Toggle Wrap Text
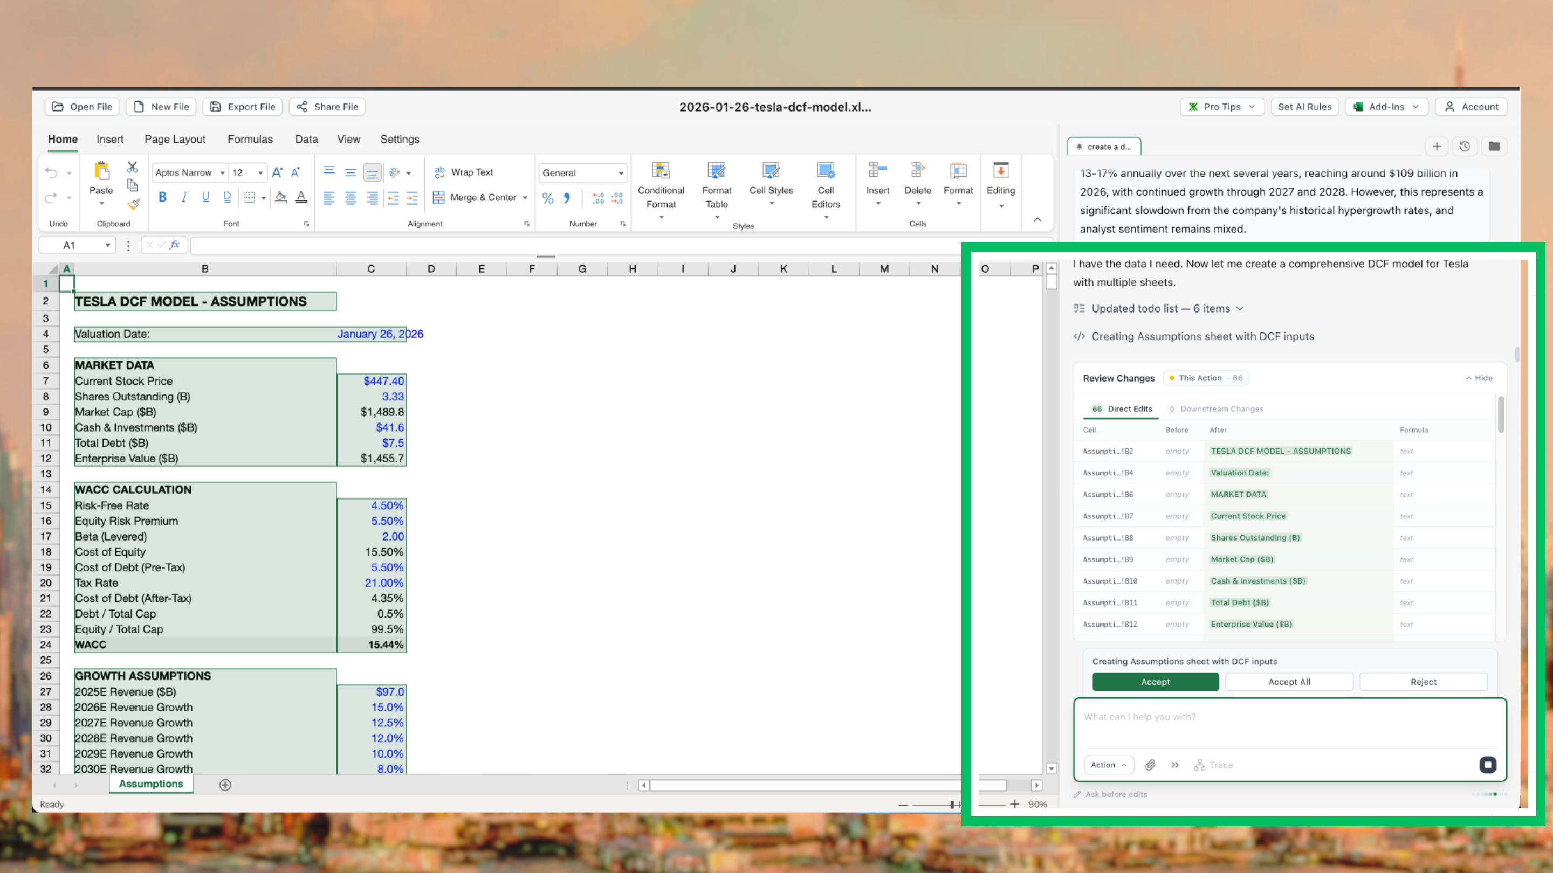 point(464,172)
